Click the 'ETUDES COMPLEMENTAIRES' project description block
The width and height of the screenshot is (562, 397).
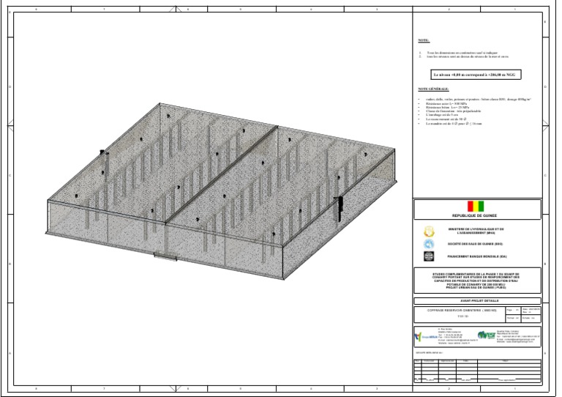tap(476, 281)
